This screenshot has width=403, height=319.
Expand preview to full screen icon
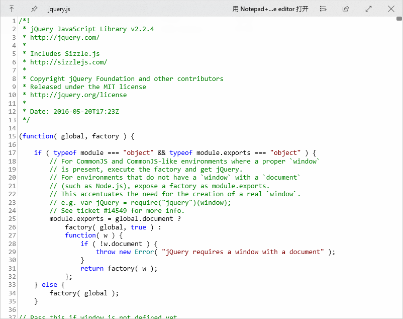(x=368, y=9)
